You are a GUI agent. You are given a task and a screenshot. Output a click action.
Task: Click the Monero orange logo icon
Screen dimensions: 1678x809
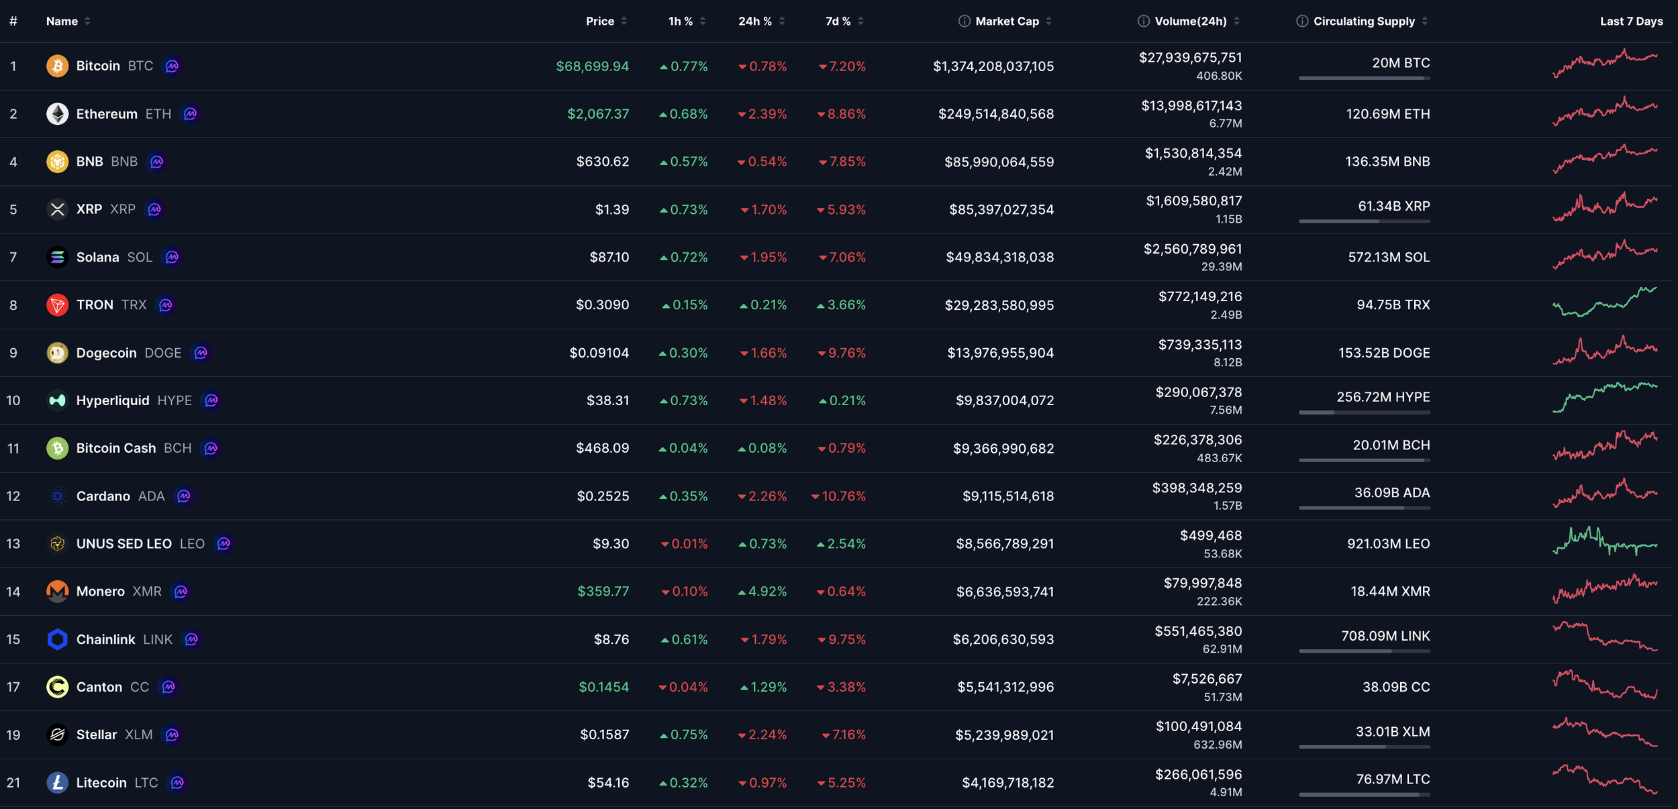(57, 592)
